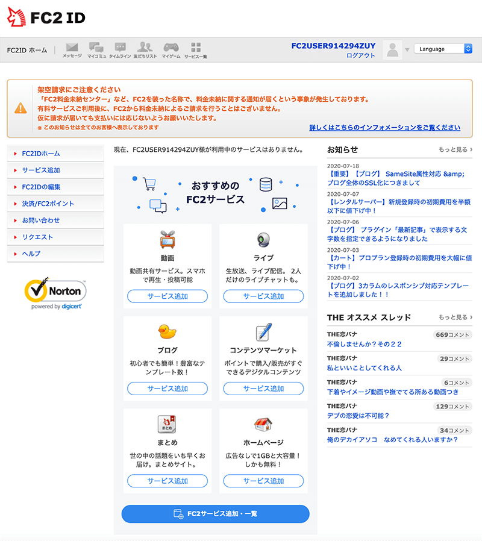
Task: Open the プラグイン「最新記事」 news item
Action: [397, 234]
